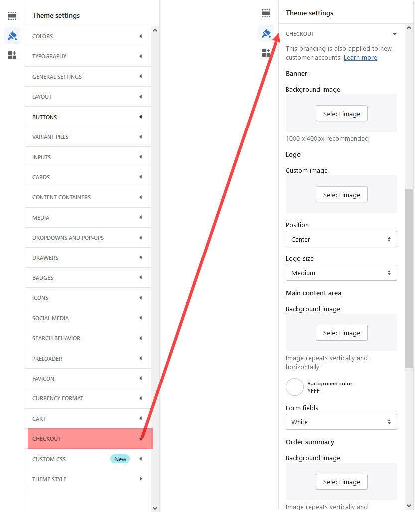Expand the BUTTONS settings section
The width and height of the screenshot is (415, 512).
pyautogui.click(x=88, y=117)
